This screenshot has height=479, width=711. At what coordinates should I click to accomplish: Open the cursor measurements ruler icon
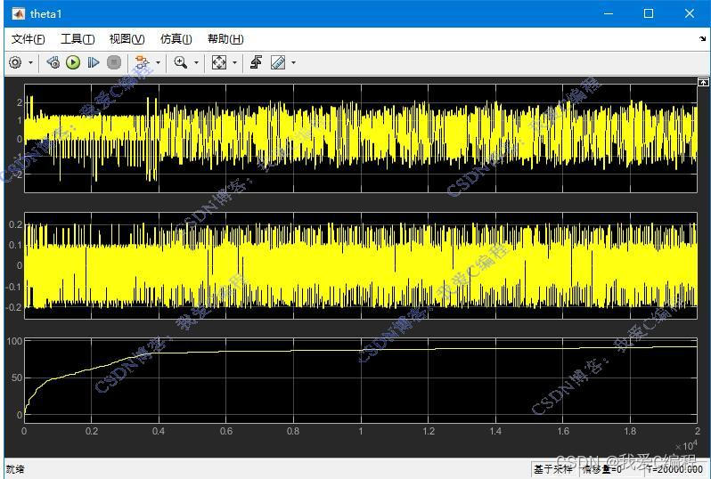pyautogui.click(x=277, y=62)
